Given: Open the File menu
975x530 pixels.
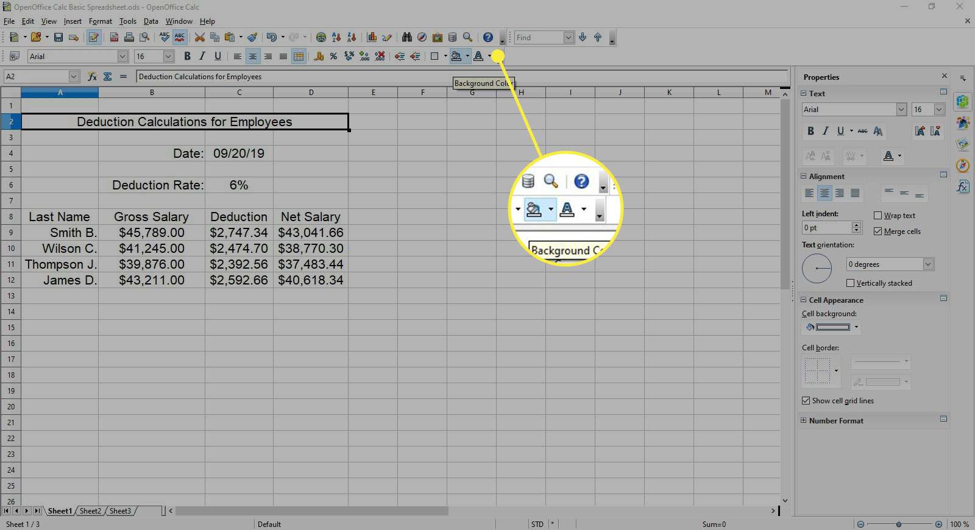Looking at the screenshot, I should (x=9, y=21).
